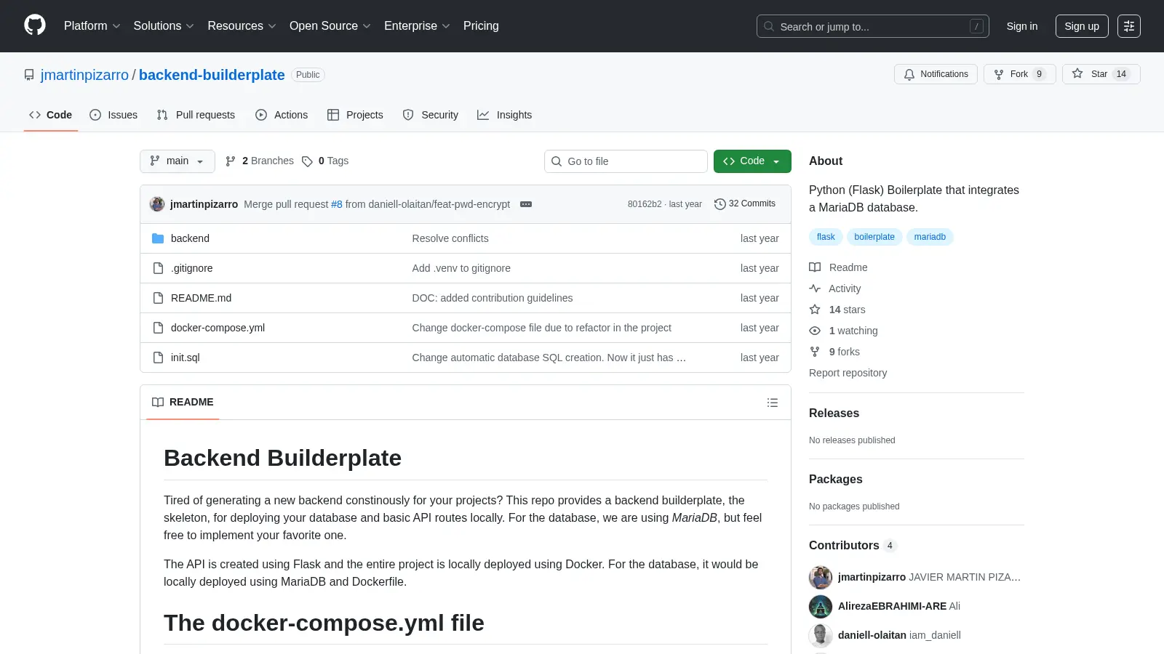This screenshot has height=654, width=1164.
Task: Open the backend folder
Action: point(190,238)
